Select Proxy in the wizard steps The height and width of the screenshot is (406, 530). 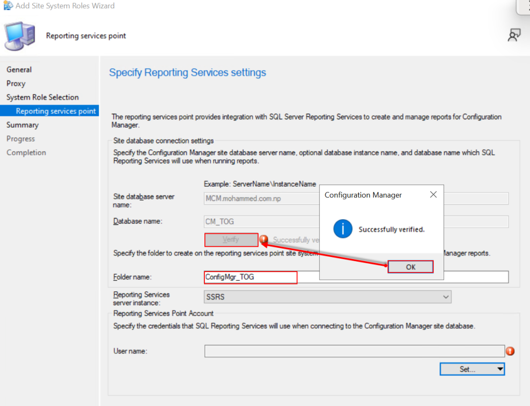[x=16, y=83]
